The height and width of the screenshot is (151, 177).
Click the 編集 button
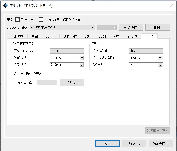[x=72, y=82]
